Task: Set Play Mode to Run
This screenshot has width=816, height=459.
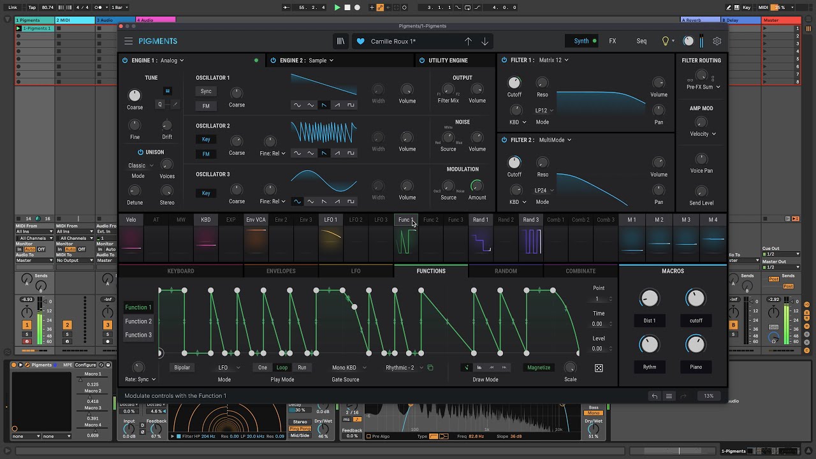Action: (302, 368)
